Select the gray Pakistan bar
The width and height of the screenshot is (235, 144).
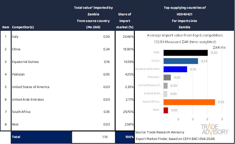167,77
